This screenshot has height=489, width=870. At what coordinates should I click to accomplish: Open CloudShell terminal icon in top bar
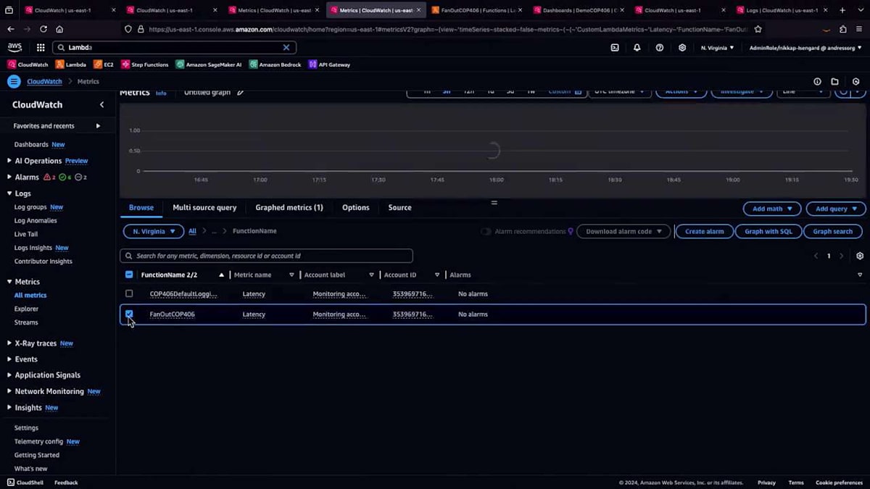[615, 48]
